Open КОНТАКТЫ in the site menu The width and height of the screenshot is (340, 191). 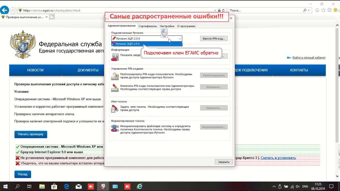299,70
